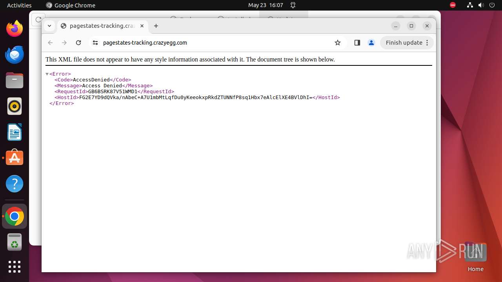View site information icon in address bar
502x282 pixels.
pos(95,43)
